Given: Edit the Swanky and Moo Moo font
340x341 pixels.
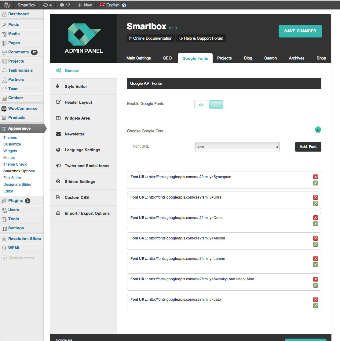Looking at the screenshot, I should [316, 285].
